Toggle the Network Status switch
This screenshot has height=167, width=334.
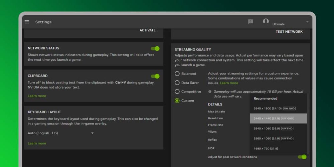(x=155, y=48)
